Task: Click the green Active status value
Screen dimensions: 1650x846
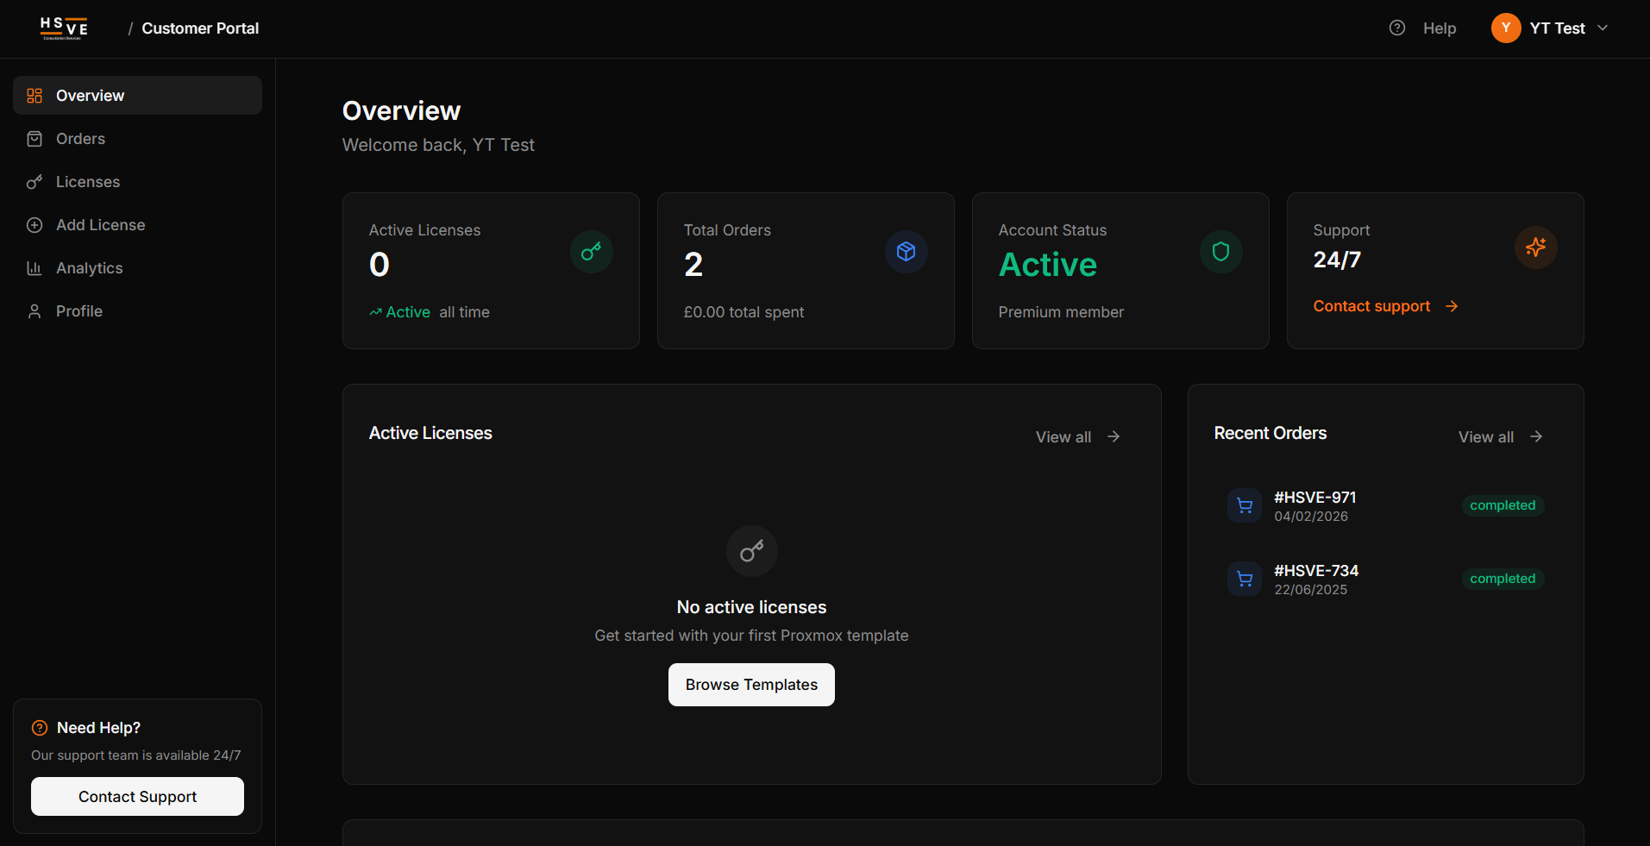Action: coord(1048,265)
